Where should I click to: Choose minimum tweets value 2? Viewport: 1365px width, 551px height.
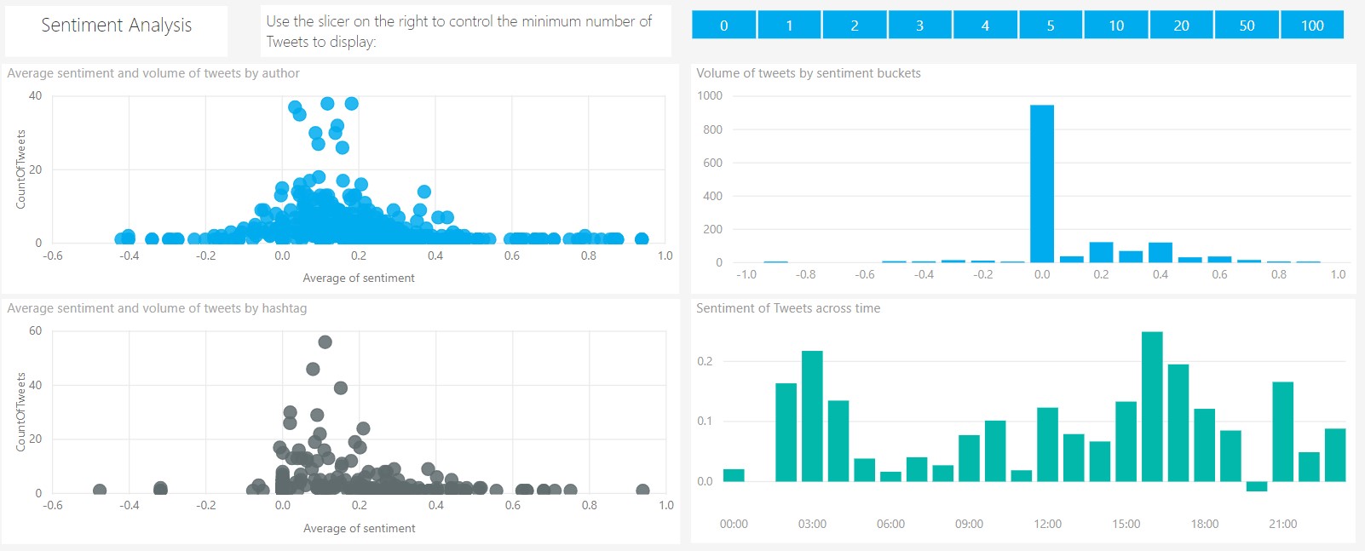(x=855, y=26)
